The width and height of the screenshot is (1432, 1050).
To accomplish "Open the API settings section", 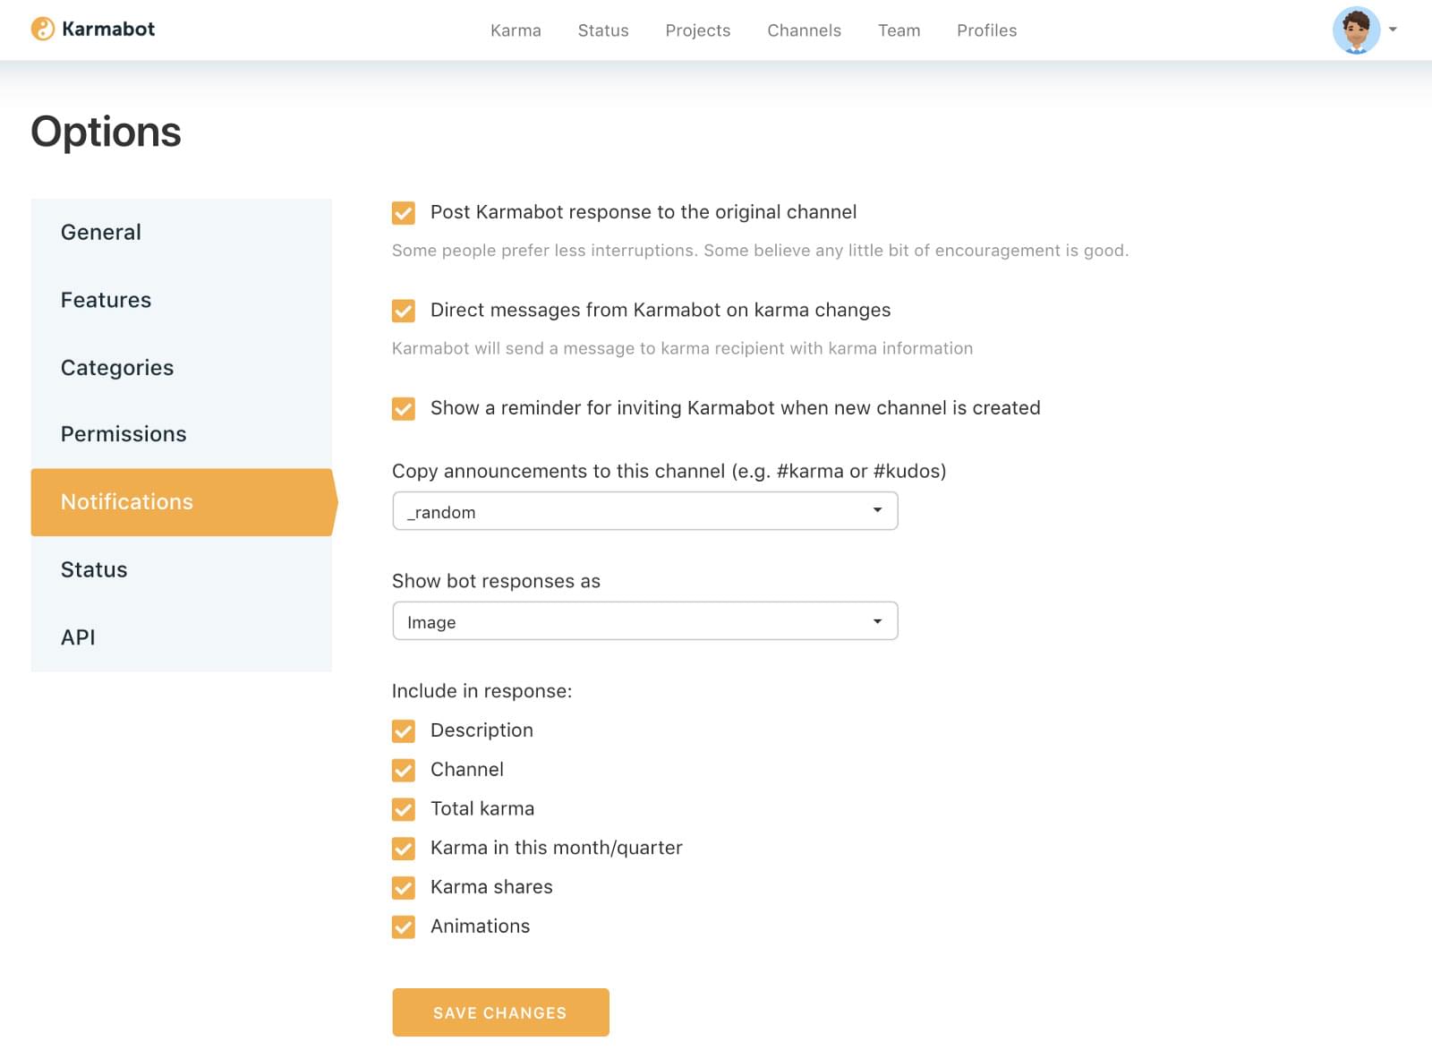I will (78, 637).
